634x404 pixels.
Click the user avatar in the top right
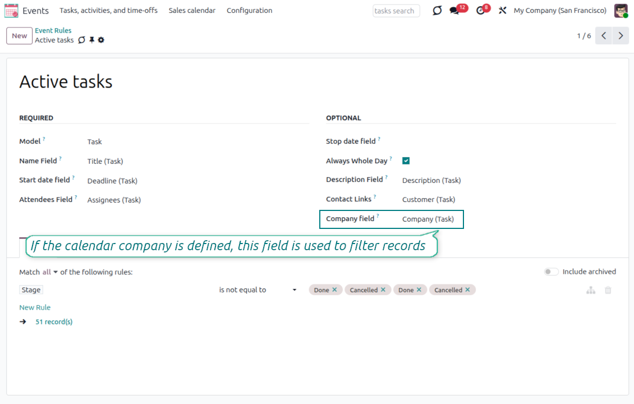coord(621,11)
